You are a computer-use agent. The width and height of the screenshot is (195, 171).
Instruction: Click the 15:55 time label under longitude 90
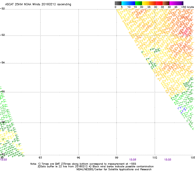[x=3, y=160]
